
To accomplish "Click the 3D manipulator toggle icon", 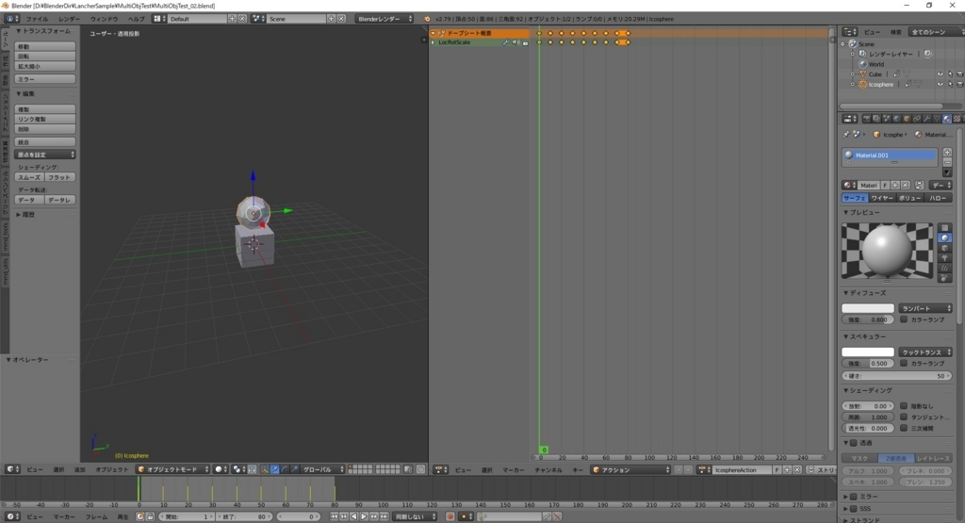I will (265, 469).
